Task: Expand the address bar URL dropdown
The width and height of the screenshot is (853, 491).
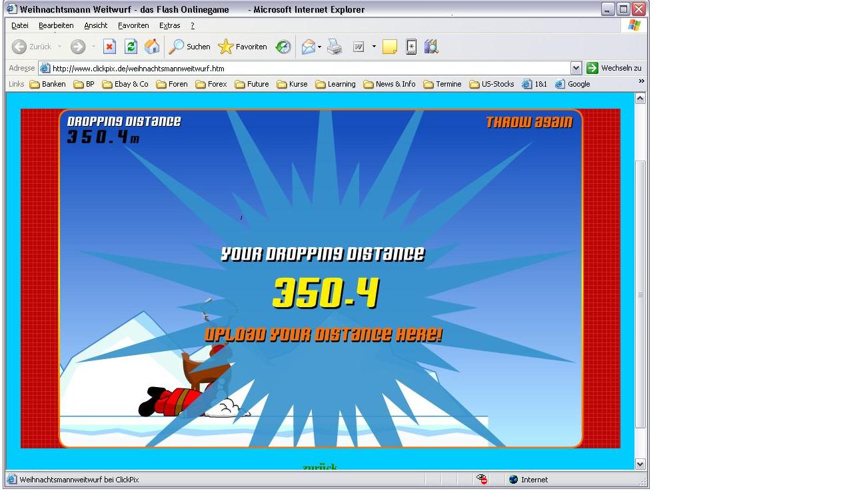Action: (x=576, y=68)
